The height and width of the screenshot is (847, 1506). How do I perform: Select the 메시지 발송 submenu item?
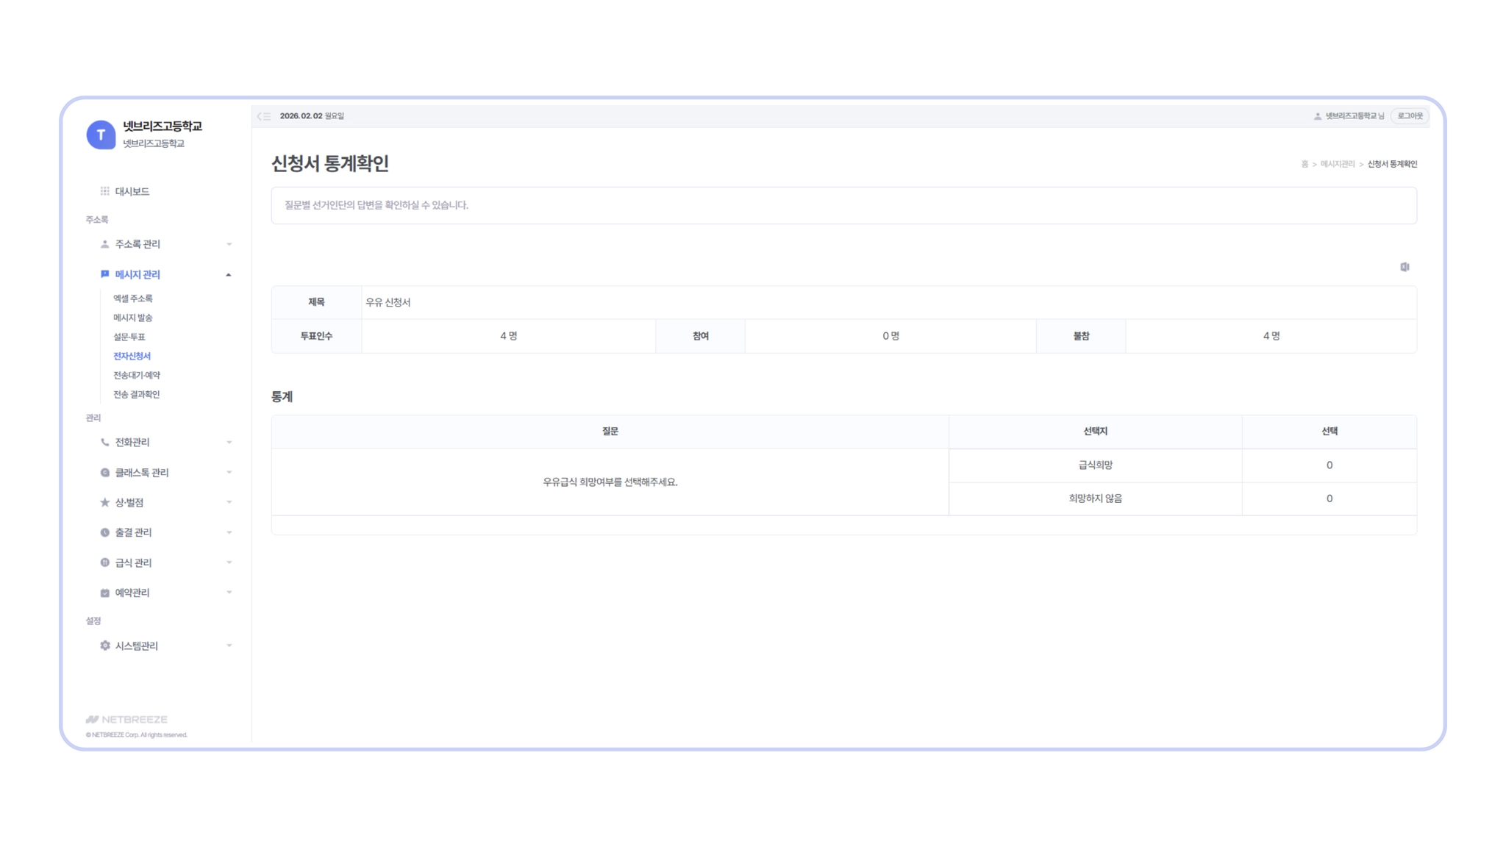(x=132, y=318)
